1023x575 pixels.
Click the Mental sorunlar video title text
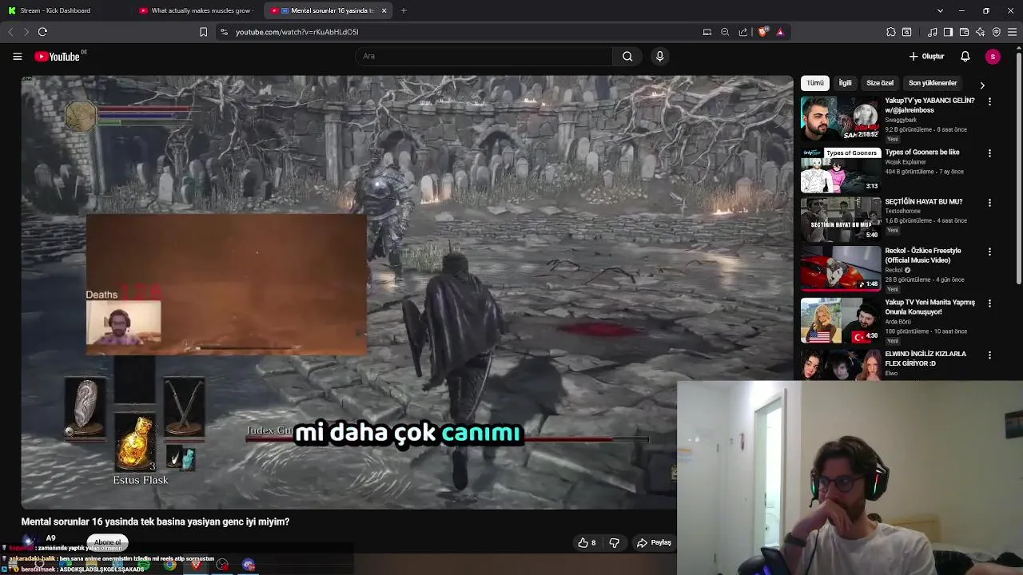click(155, 521)
